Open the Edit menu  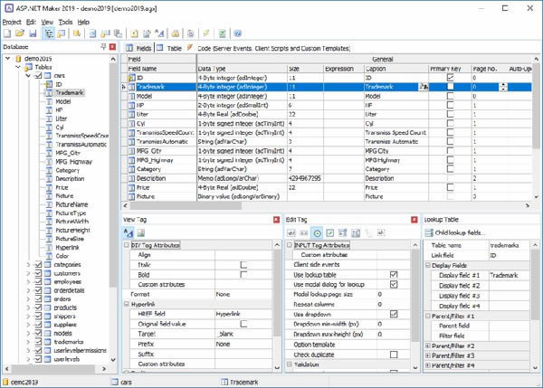[31, 22]
